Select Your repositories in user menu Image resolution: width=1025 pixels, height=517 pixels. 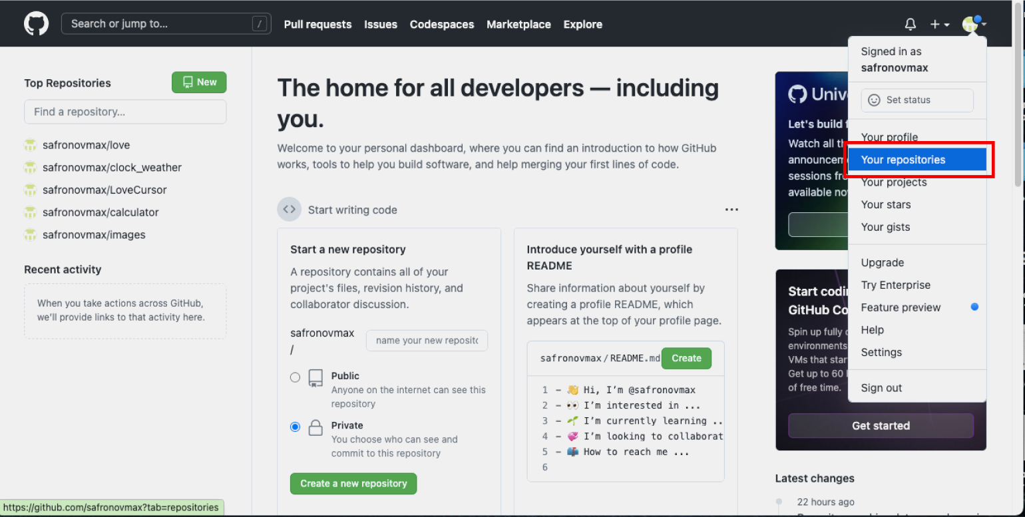click(917, 160)
